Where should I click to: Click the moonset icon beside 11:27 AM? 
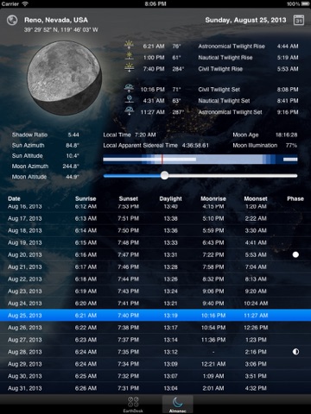(x=129, y=111)
